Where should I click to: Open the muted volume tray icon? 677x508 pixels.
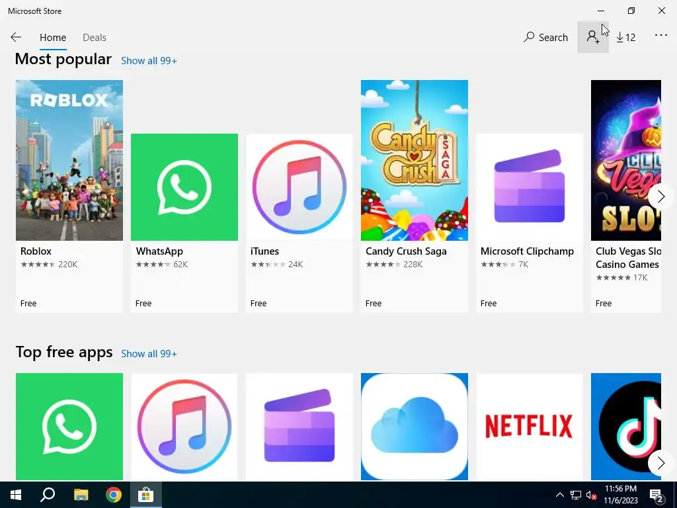(x=592, y=495)
